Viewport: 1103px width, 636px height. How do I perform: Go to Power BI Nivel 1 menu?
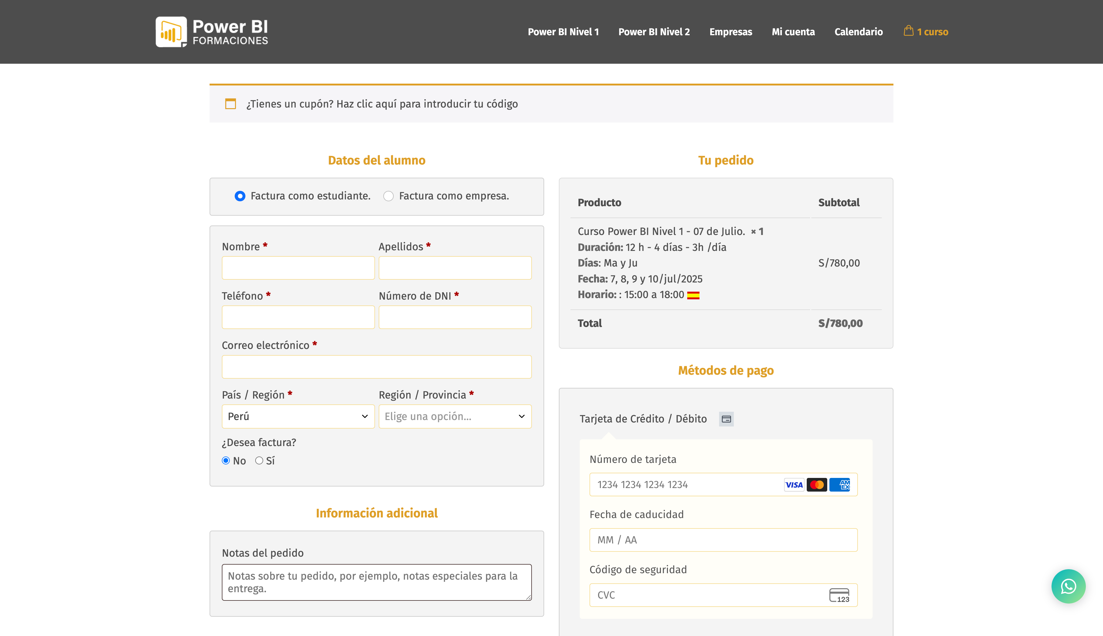pyautogui.click(x=563, y=32)
